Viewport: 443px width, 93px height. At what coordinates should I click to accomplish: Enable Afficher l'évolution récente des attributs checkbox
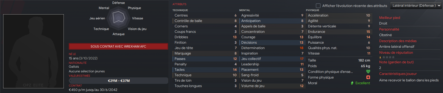[318, 5]
